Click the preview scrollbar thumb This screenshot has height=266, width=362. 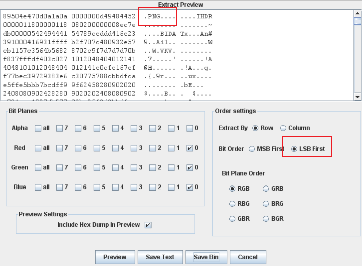(358, 21)
